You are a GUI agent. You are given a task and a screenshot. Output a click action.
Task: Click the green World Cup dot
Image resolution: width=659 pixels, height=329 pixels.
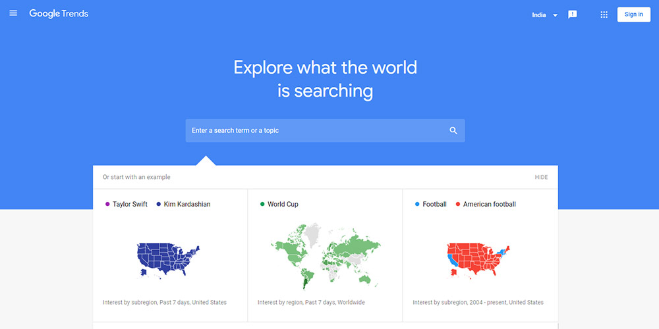click(262, 205)
